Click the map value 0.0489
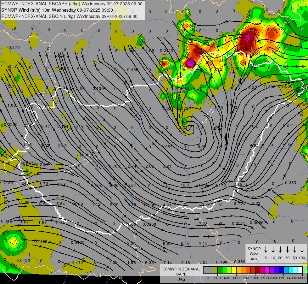This screenshot has width=308, height=284. coord(78,243)
